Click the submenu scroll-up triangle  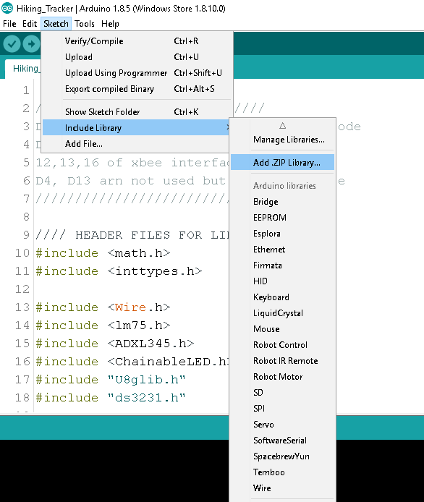click(282, 126)
